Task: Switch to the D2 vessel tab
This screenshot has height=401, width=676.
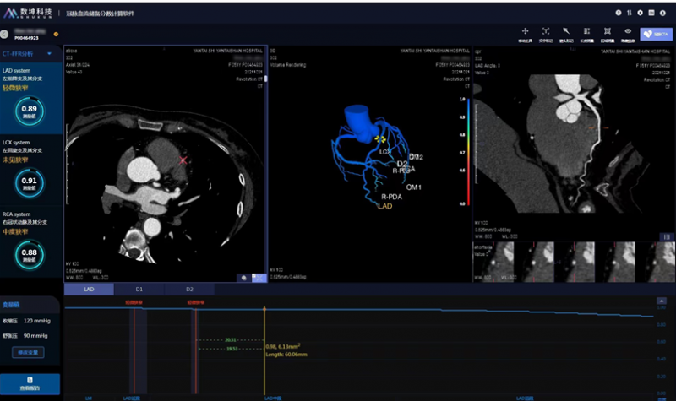Action: point(190,290)
